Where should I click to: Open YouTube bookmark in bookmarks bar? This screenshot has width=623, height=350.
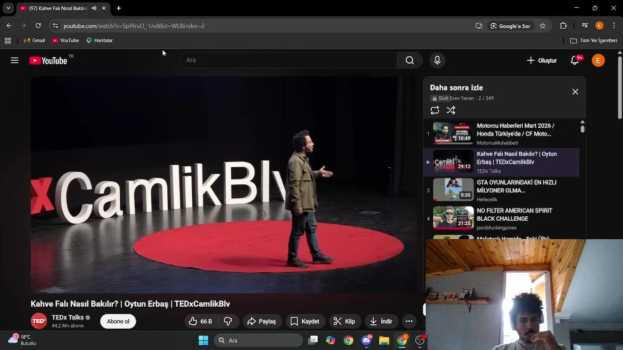(x=65, y=40)
